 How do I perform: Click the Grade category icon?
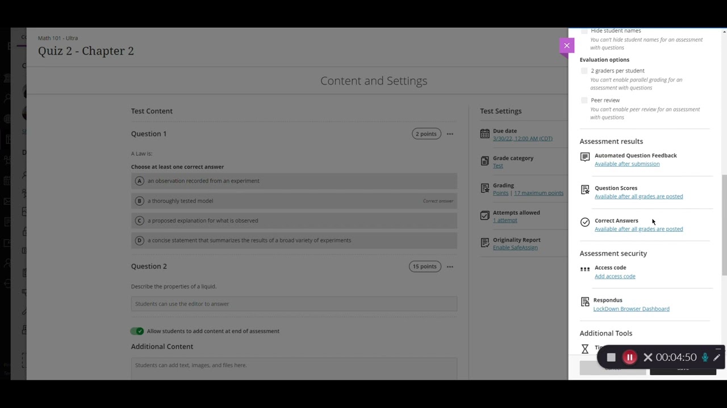tap(484, 161)
